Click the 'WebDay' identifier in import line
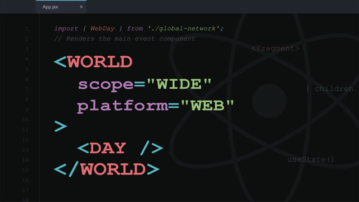 coord(102,29)
